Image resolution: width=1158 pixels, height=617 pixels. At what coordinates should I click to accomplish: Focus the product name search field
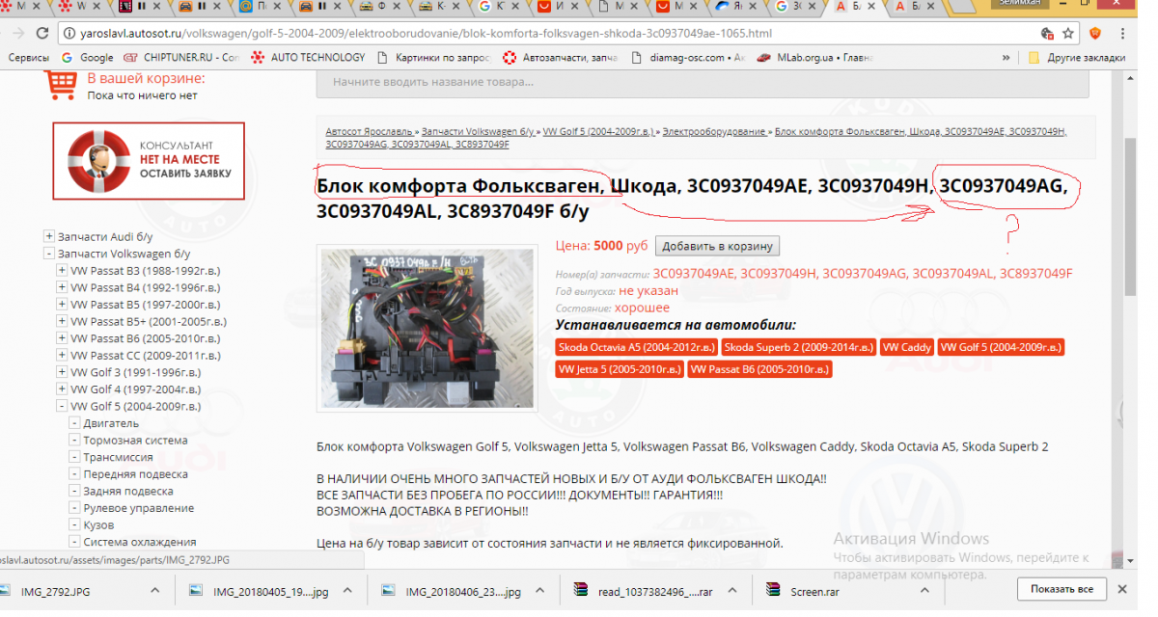pos(703,82)
